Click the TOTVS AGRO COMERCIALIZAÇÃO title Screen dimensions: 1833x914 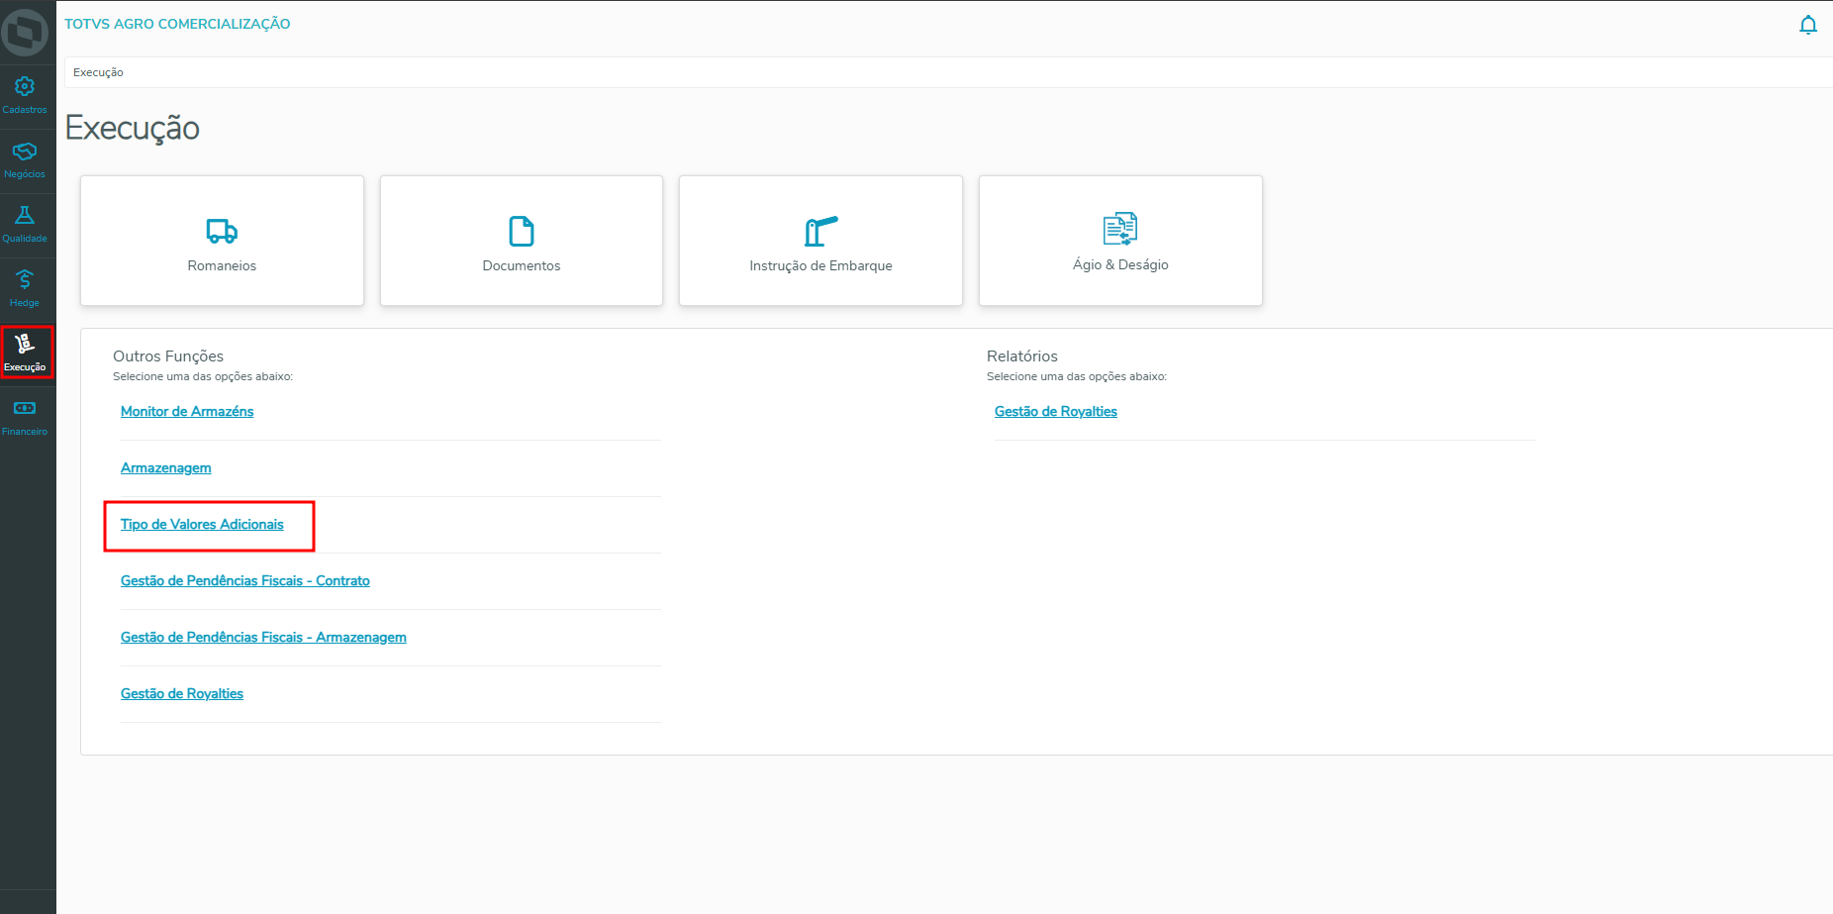click(x=177, y=24)
